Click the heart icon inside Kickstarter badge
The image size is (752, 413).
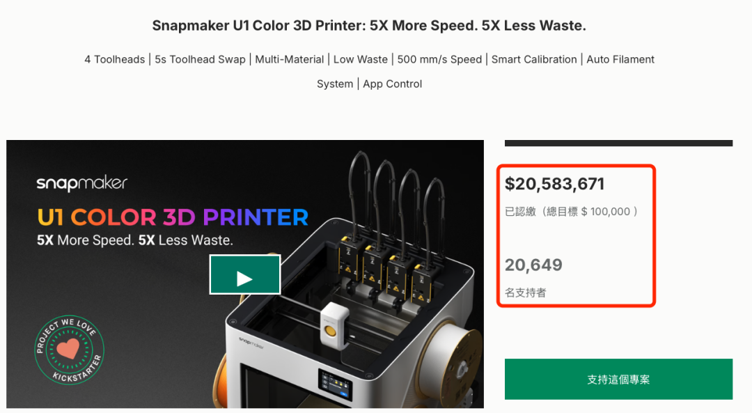point(68,349)
